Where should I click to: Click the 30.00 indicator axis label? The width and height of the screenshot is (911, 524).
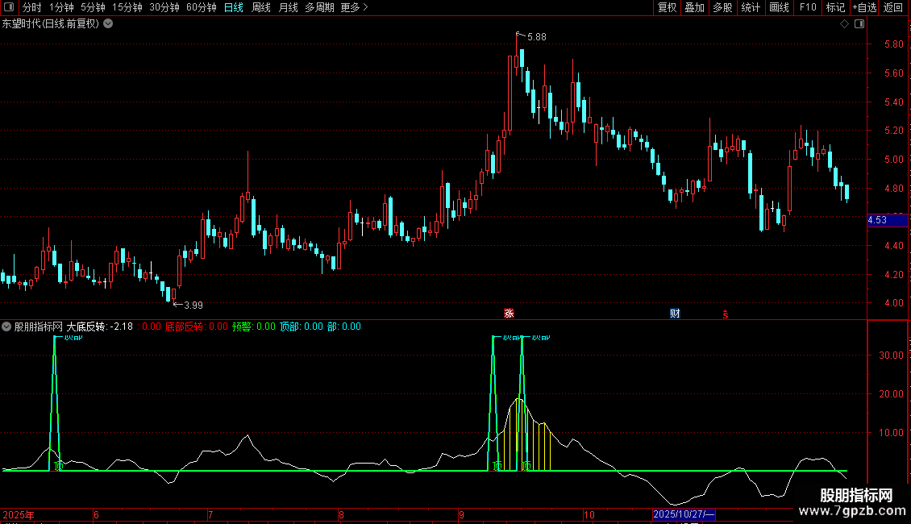891,356
